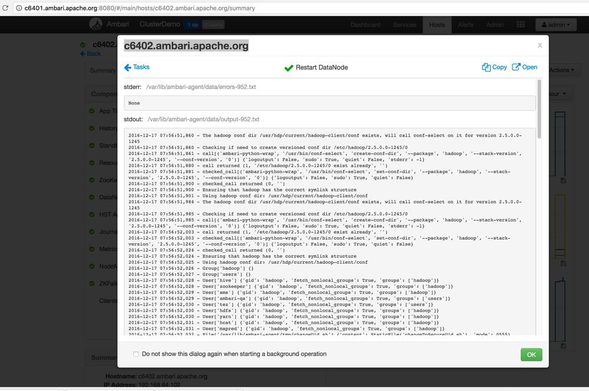Switch to the Hosts navigation tab
589x391 pixels.
pos(437,24)
